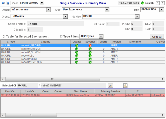This screenshot has height=119, width=166.
Task: Click the CI Count field
Action: point(113,24)
